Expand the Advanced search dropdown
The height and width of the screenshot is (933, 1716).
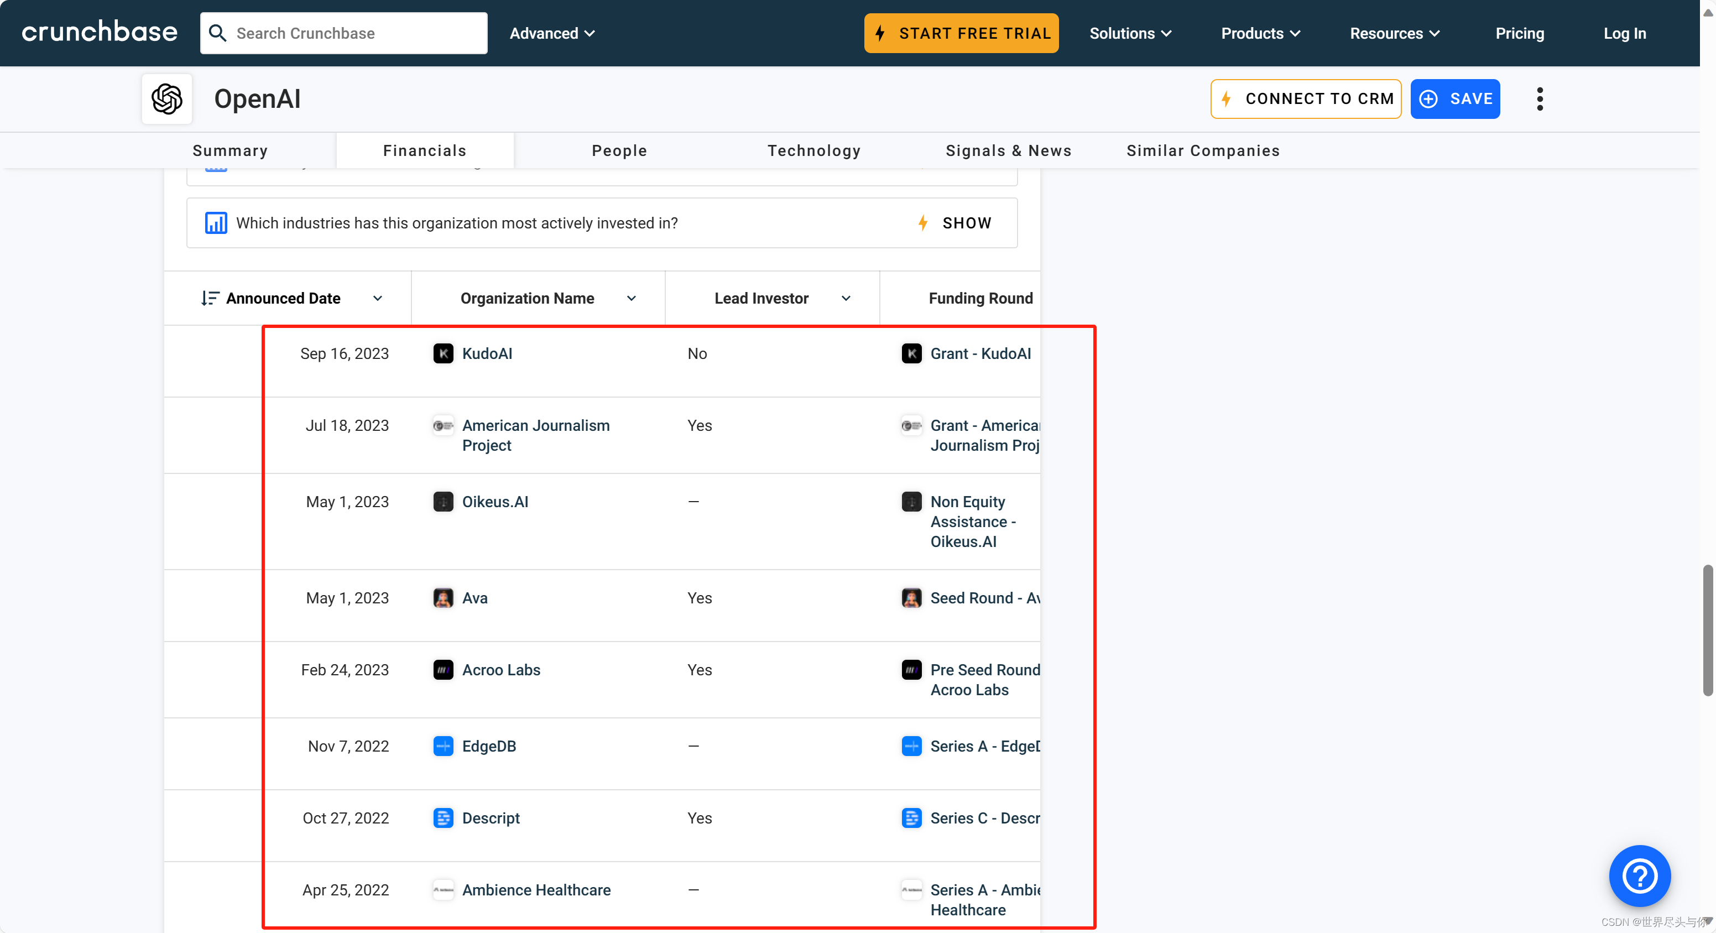pos(552,33)
